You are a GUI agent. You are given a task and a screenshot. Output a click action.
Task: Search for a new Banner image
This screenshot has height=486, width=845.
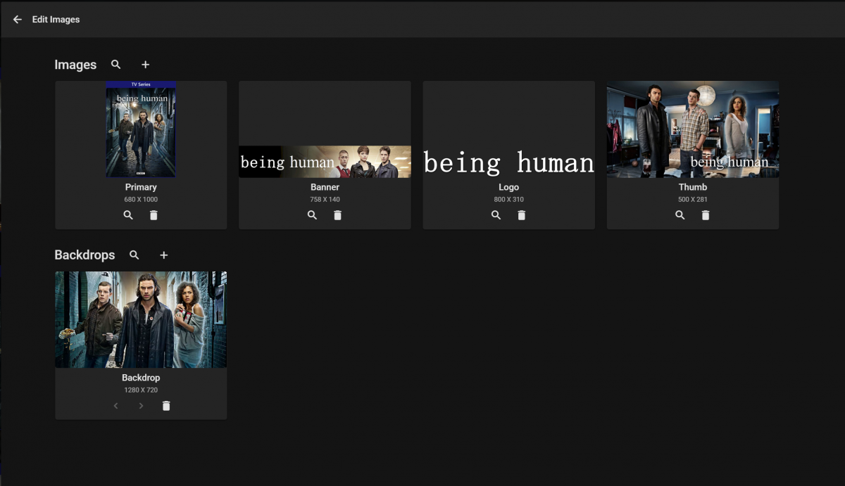pos(312,215)
